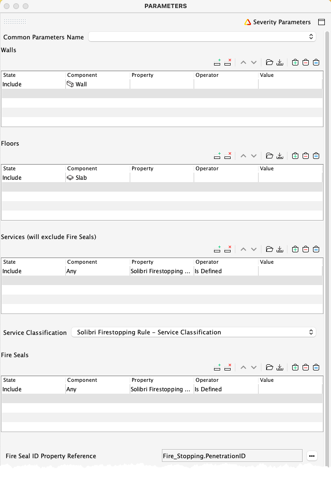The height and width of the screenshot is (480, 331).
Task: Click Operator column header in Floors table
Action: click(226, 168)
